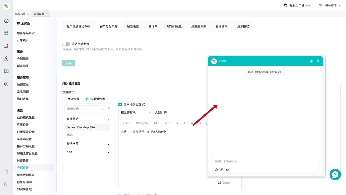Screen dimensions: 346x195
Task: Apply strikethrough formatting in editor toolbar
Action: (199, 123)
